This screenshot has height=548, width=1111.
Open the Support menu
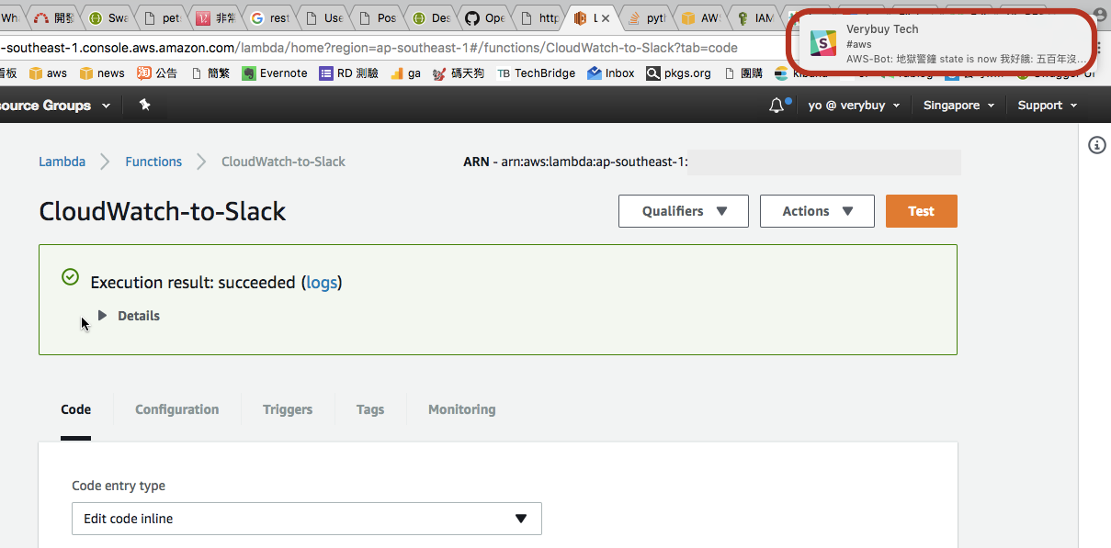[x=1046, y=106]
